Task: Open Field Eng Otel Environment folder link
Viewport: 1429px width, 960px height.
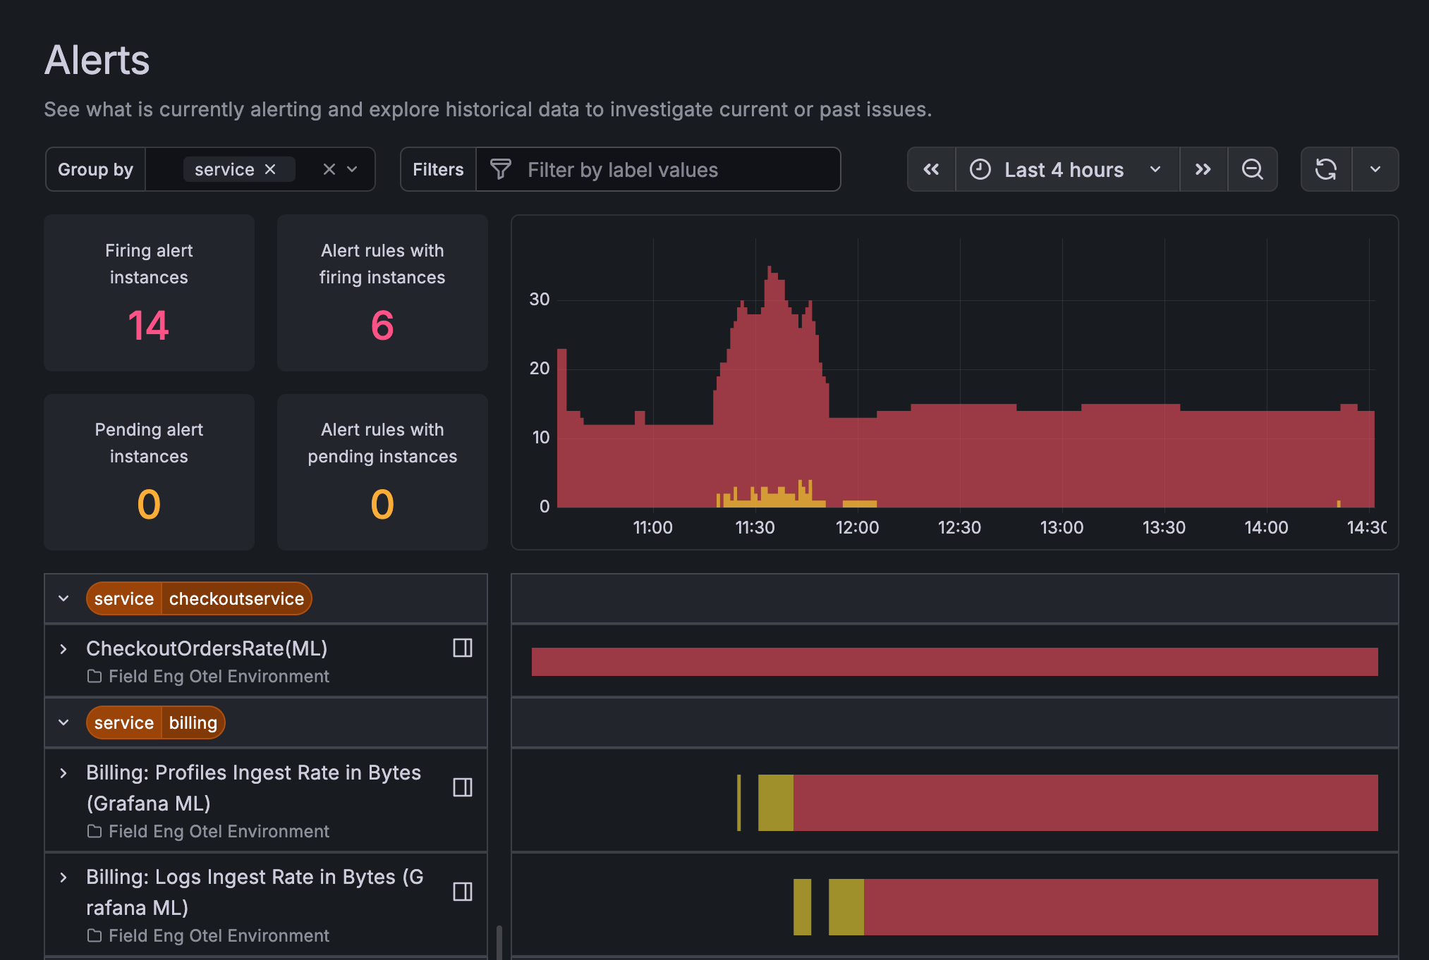Action: (x=219, y=676)
